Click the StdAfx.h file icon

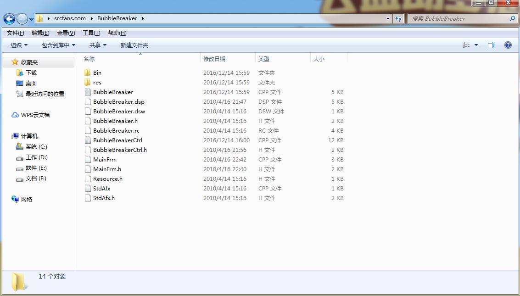(88, 197)
